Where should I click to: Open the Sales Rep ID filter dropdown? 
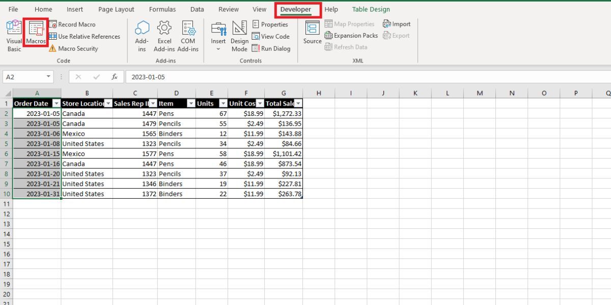[x=153, y=103]
